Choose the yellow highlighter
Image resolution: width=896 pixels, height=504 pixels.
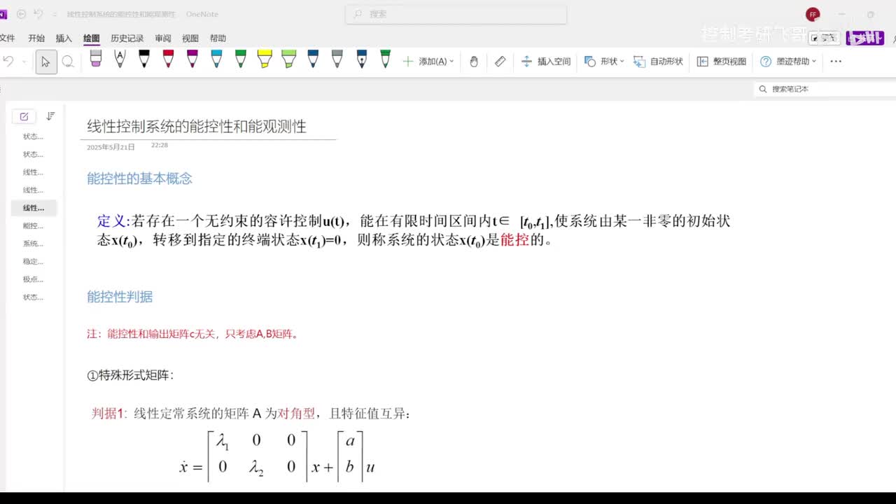point(265,59)
